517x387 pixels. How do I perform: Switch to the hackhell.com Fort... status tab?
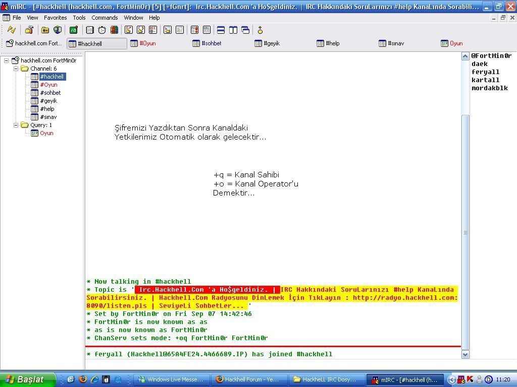coord(34,43)
